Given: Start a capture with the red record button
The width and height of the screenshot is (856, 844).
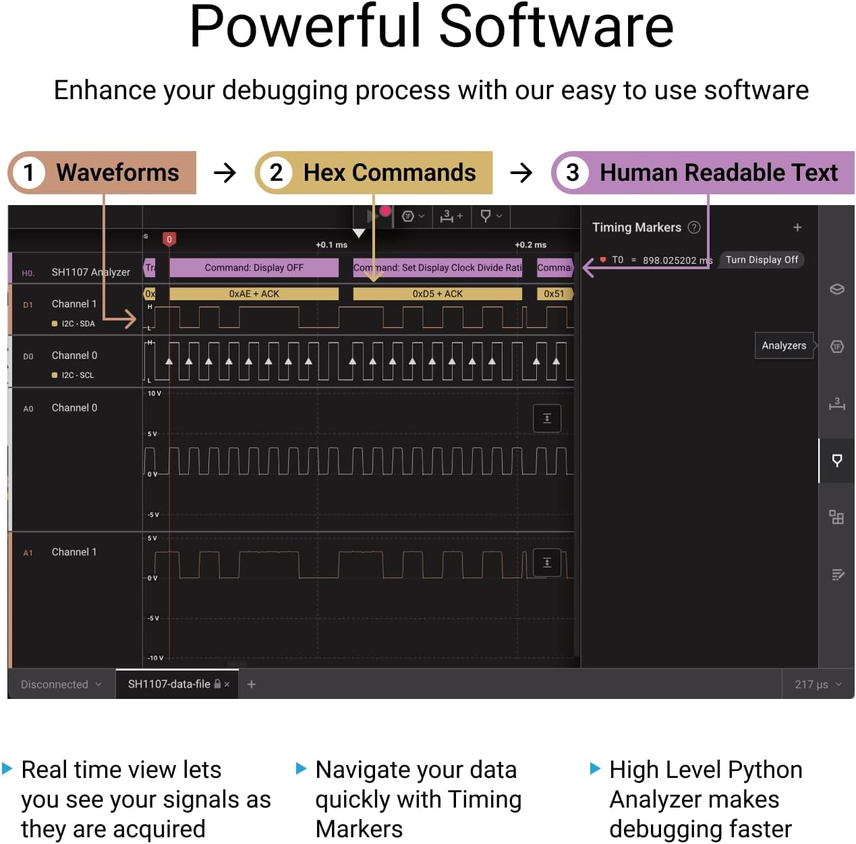Looking at the screenshot, I should (384, 211).
